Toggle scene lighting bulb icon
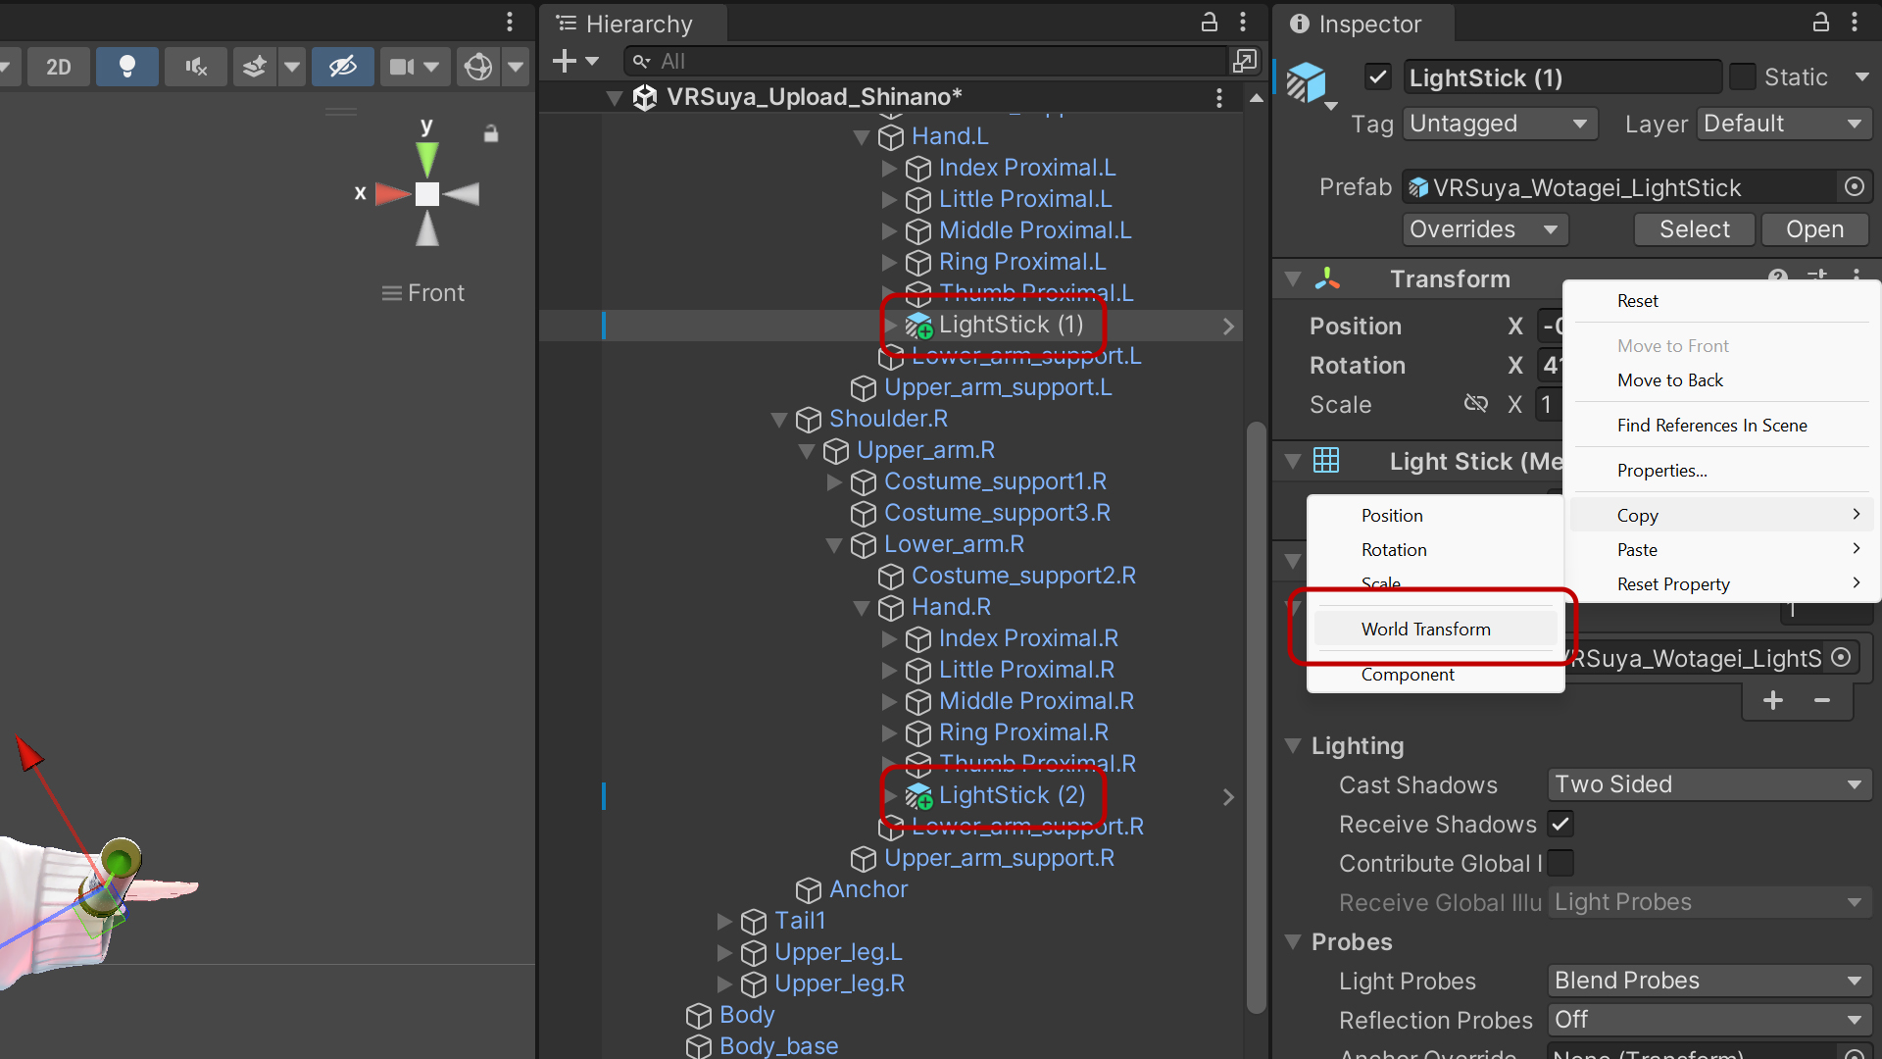The height and width of the screenshot is (1059, 1882). click(x=126, y=67)
